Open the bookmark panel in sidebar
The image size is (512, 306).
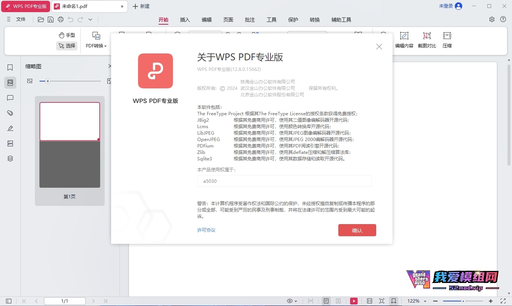click(x=10, y=67)
